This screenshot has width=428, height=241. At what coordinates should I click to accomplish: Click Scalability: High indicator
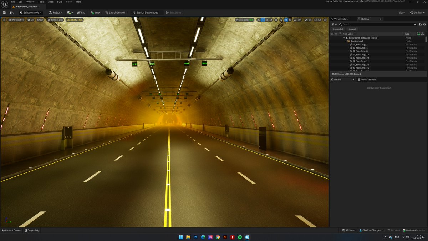coord(75,20)
